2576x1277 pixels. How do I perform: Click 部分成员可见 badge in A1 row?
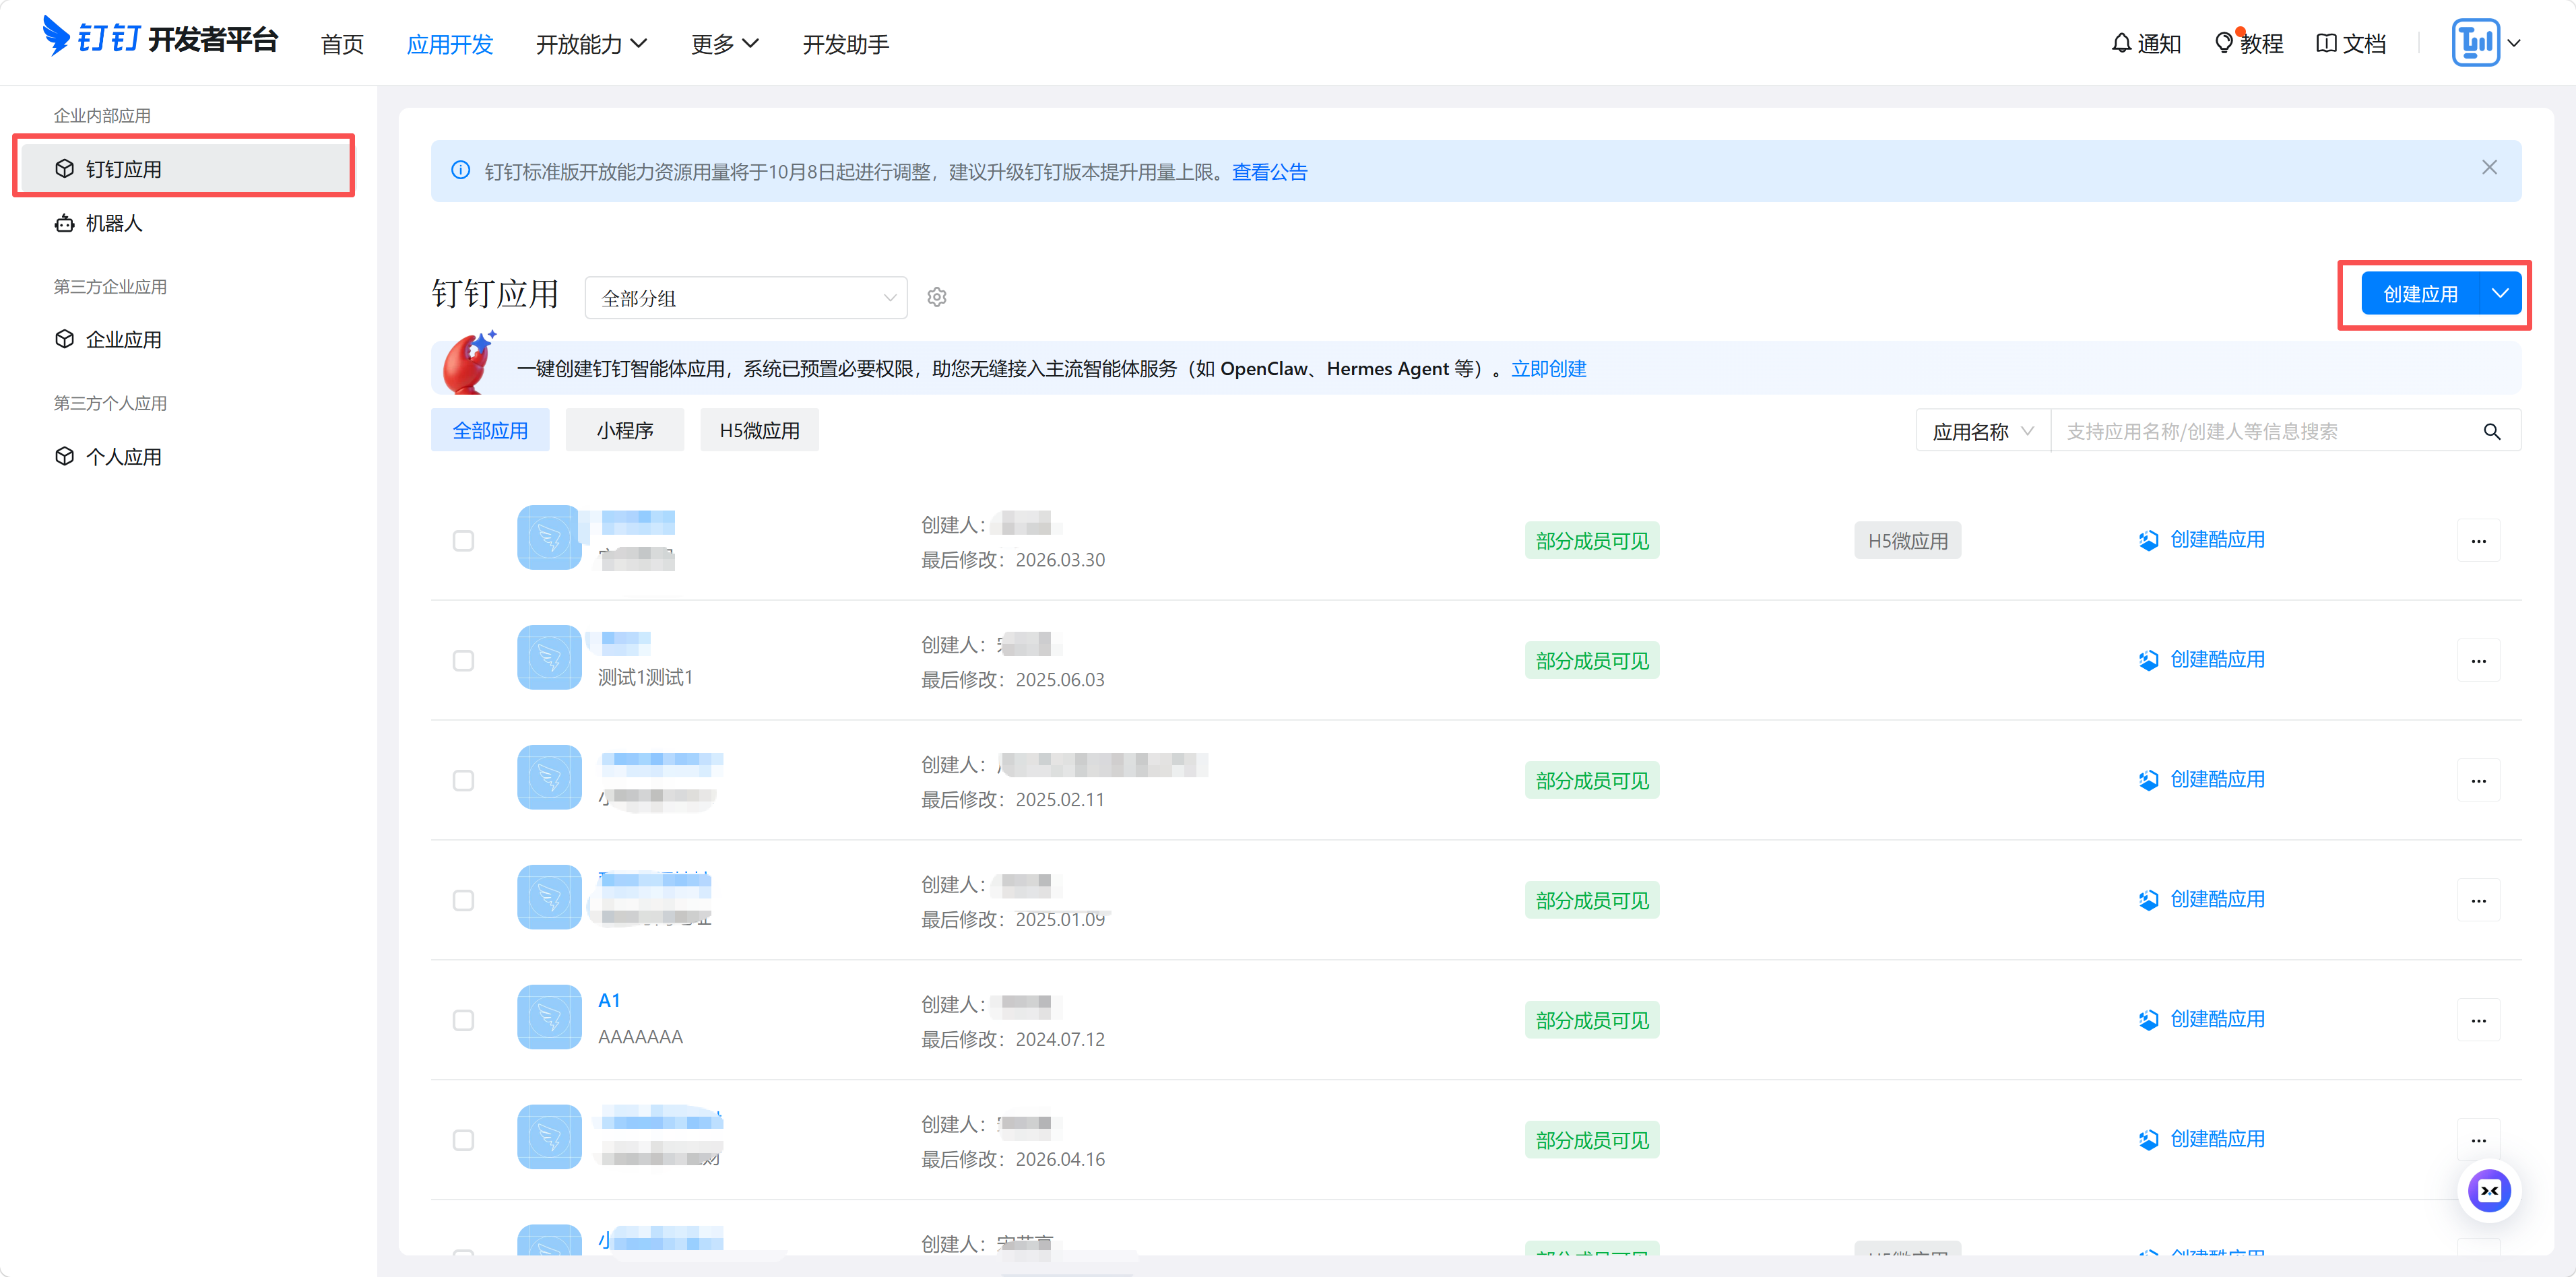pyautogui.click(x=1592, y=1021)
